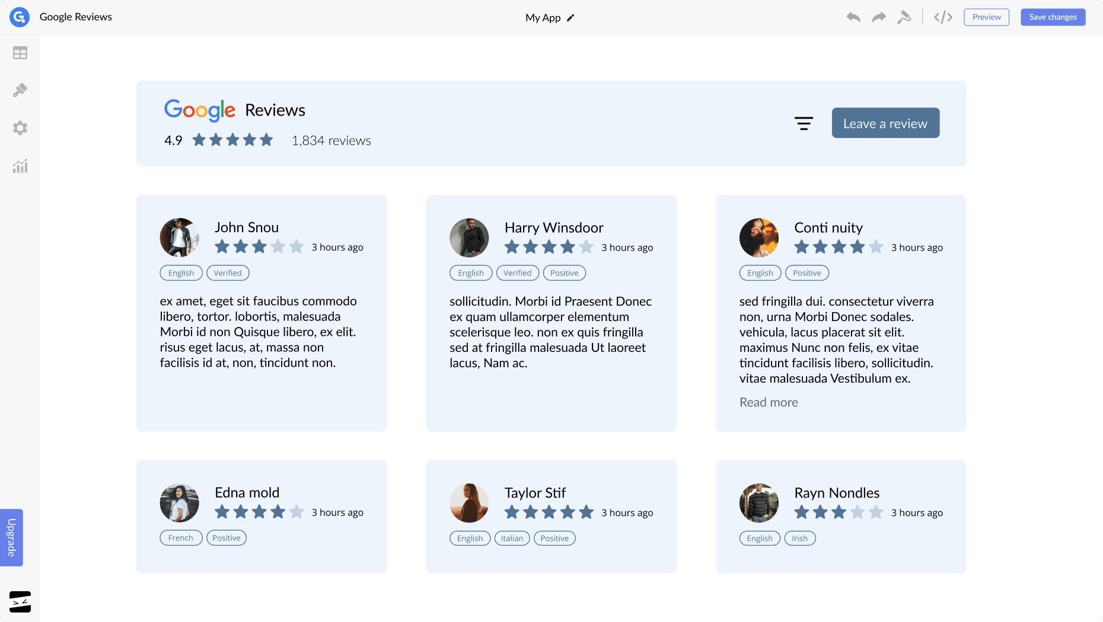Select the Positive tag on Taylor Stif's review
Screen dimensions: 1103x622
click(554, 538)
